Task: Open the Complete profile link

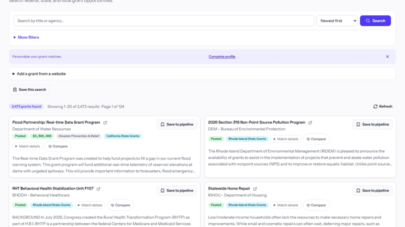Action: click(x=222, y=57)
